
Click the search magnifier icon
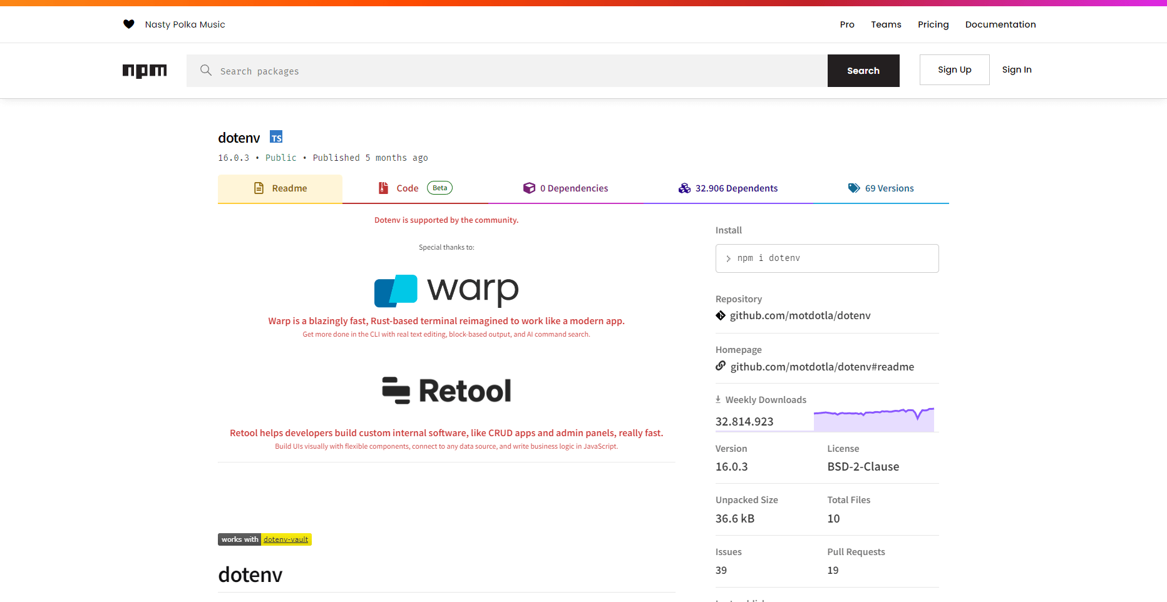tap(205, 70)
